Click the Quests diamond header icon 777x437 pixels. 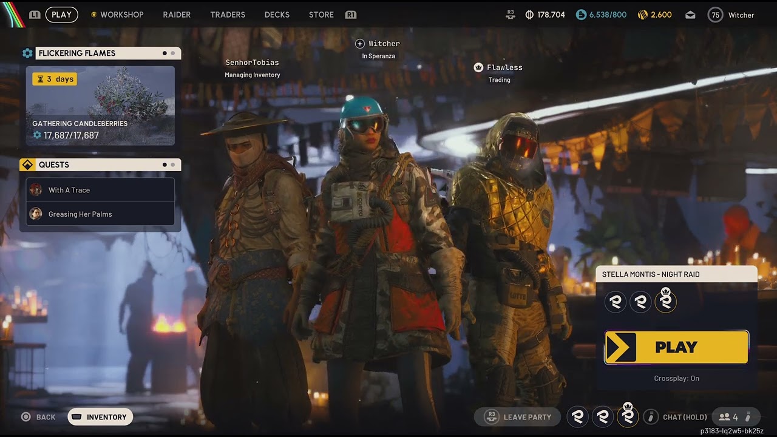click(27, 164)
